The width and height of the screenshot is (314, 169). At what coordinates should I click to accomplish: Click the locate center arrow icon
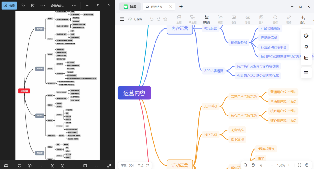[261, 165]
